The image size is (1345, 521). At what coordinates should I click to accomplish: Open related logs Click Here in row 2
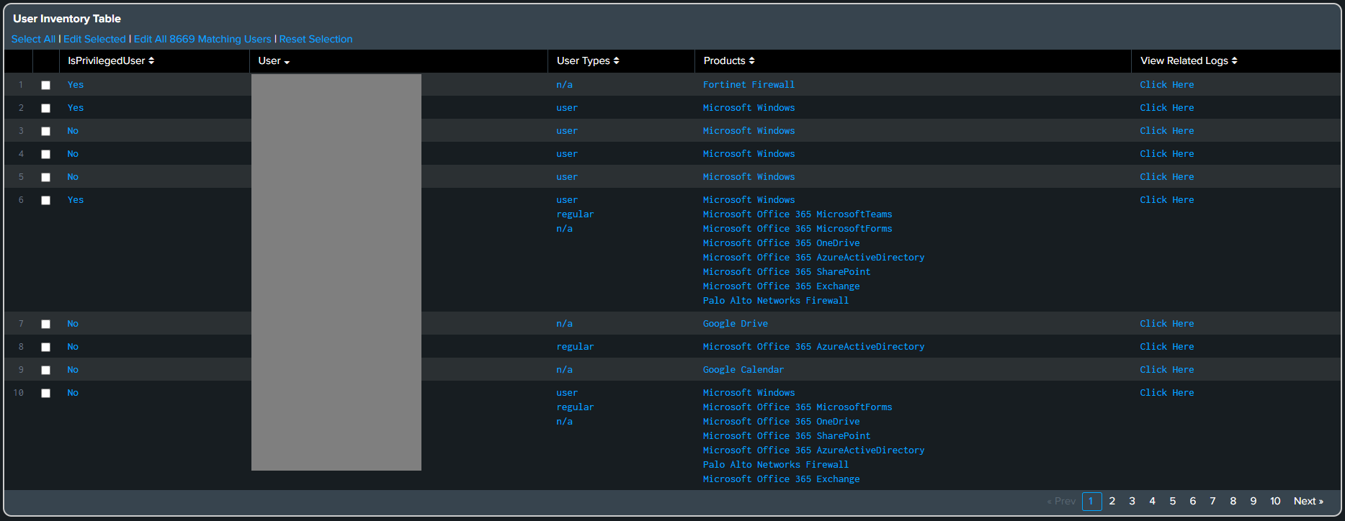[x=1167, y=108]
